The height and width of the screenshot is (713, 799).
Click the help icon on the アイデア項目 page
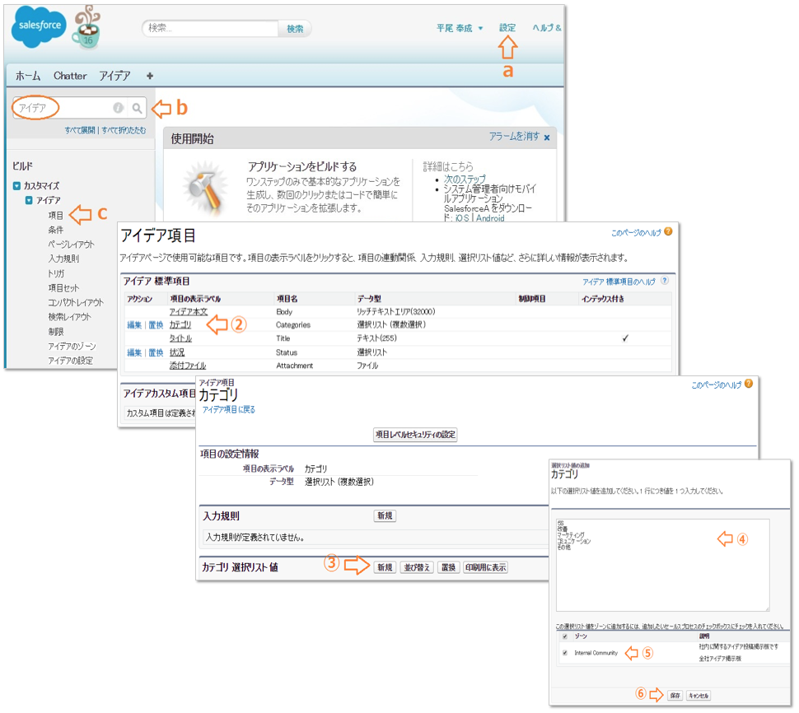[x=668, y=231]
